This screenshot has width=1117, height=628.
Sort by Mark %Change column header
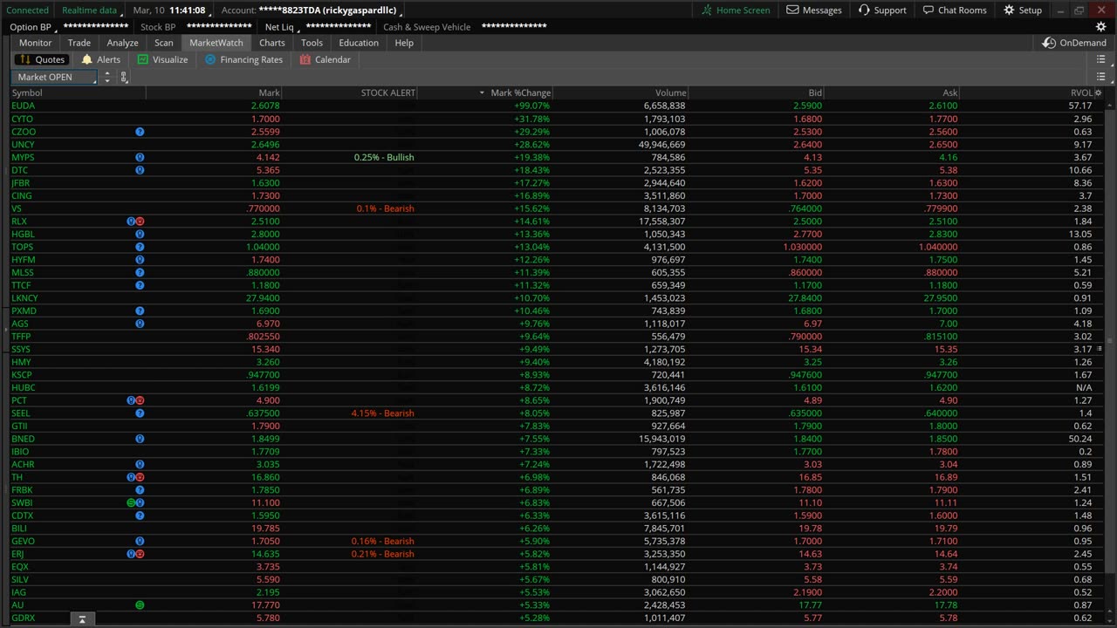[x=485, y=92]
